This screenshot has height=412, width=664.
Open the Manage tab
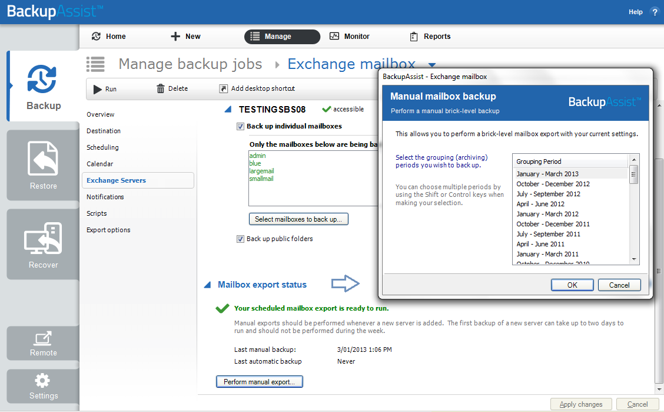(282, 37)
